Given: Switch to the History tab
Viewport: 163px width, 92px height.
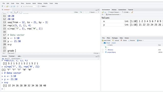Looking at the screenshot, I should pyautogui.click(x=114, y=10).
